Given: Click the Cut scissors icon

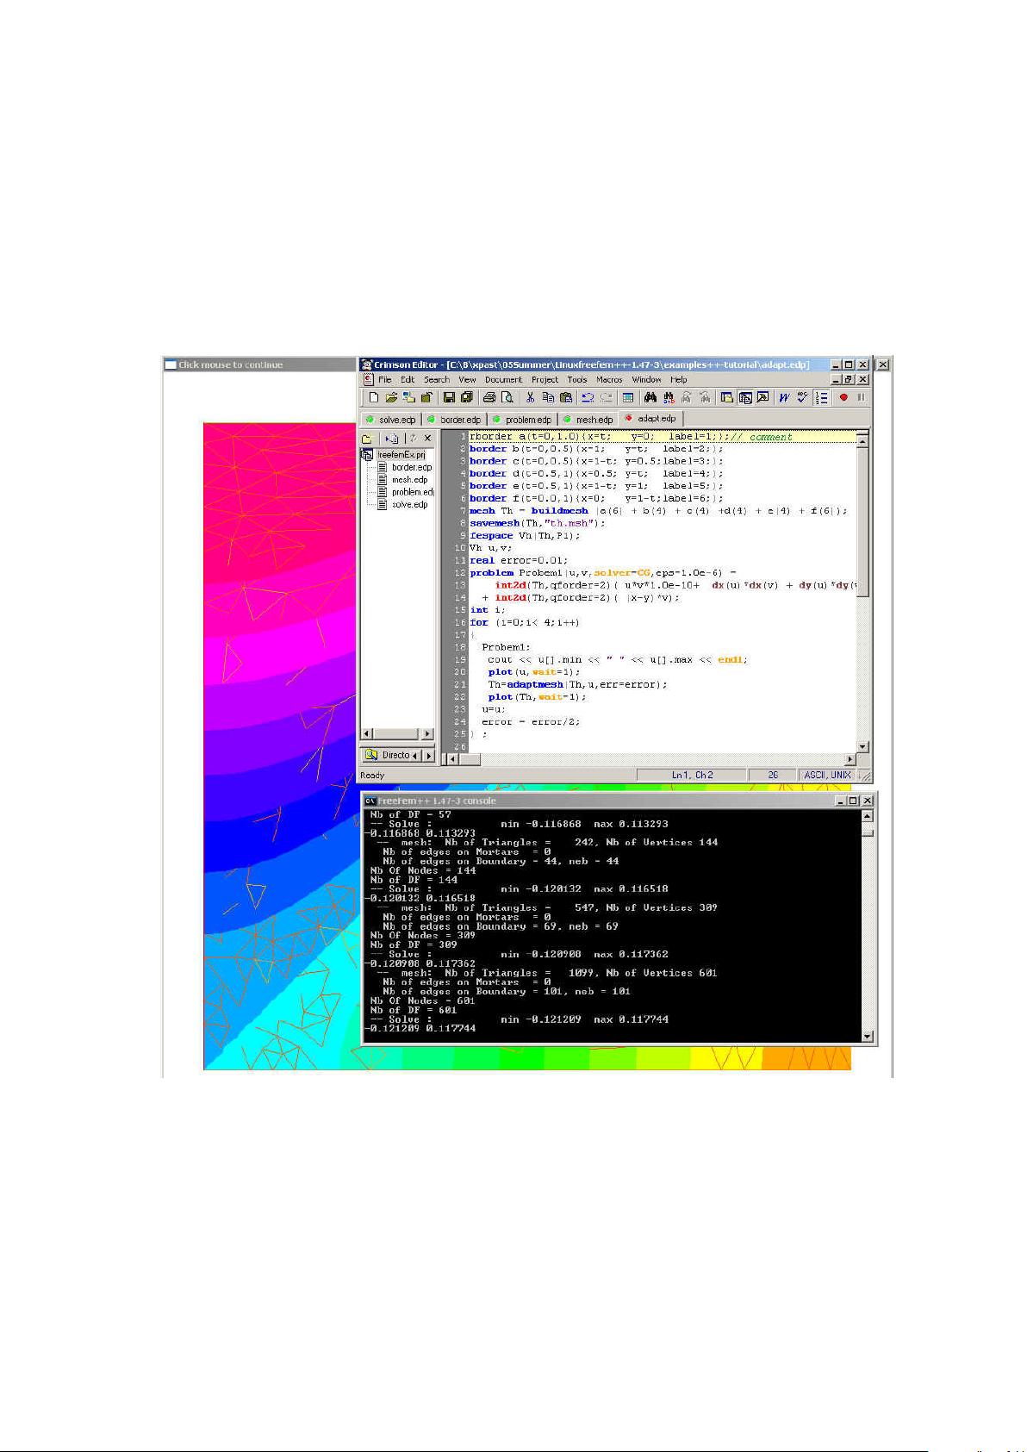Looking at the screenshot, I should point(531,397).
